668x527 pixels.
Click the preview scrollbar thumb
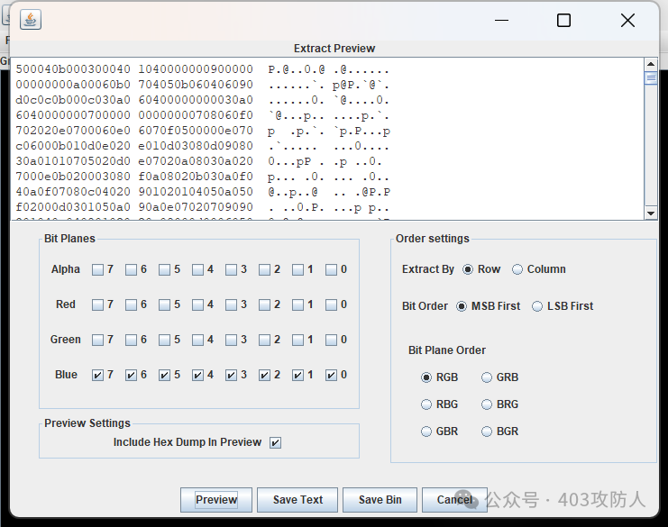tap(651, 77)
